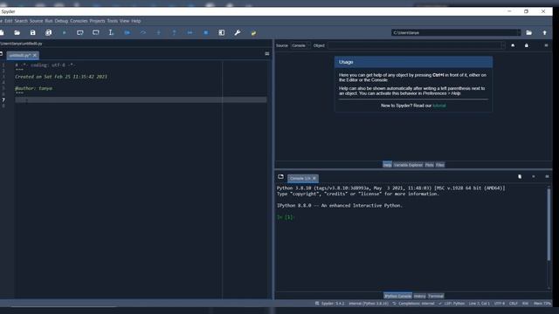Click LSP Python status bar entry

point(452,304)
